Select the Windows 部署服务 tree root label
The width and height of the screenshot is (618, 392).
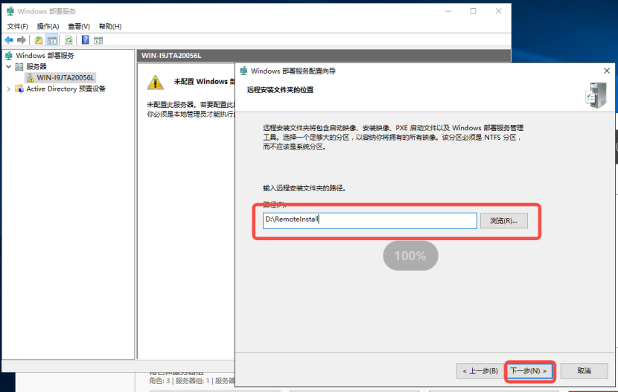[x=45, y=56]
